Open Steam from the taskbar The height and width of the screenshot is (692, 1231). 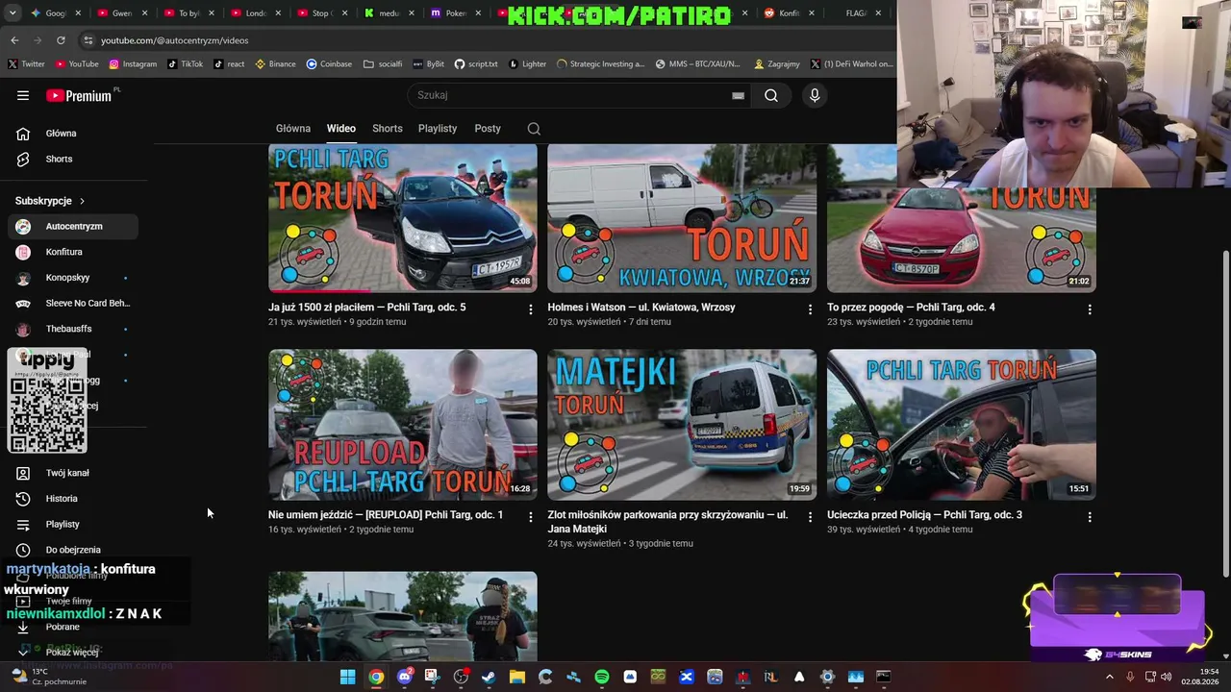pos(489,677)
